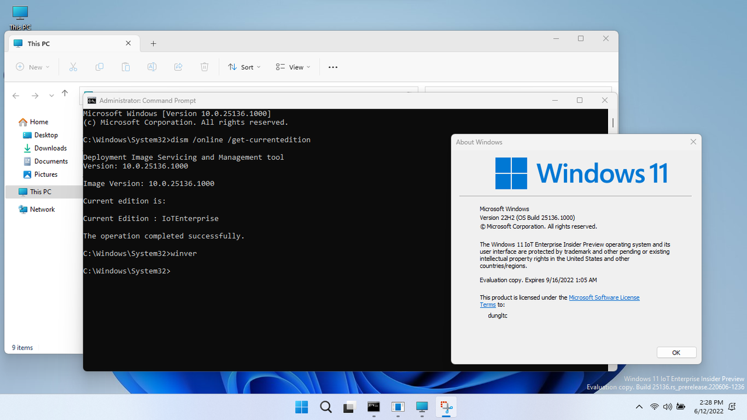This screenshot has height=420, width=747.
Task: Open the Cut icon in Explorer toolbar
Action: pyautogui.click(x=73, y=66)
